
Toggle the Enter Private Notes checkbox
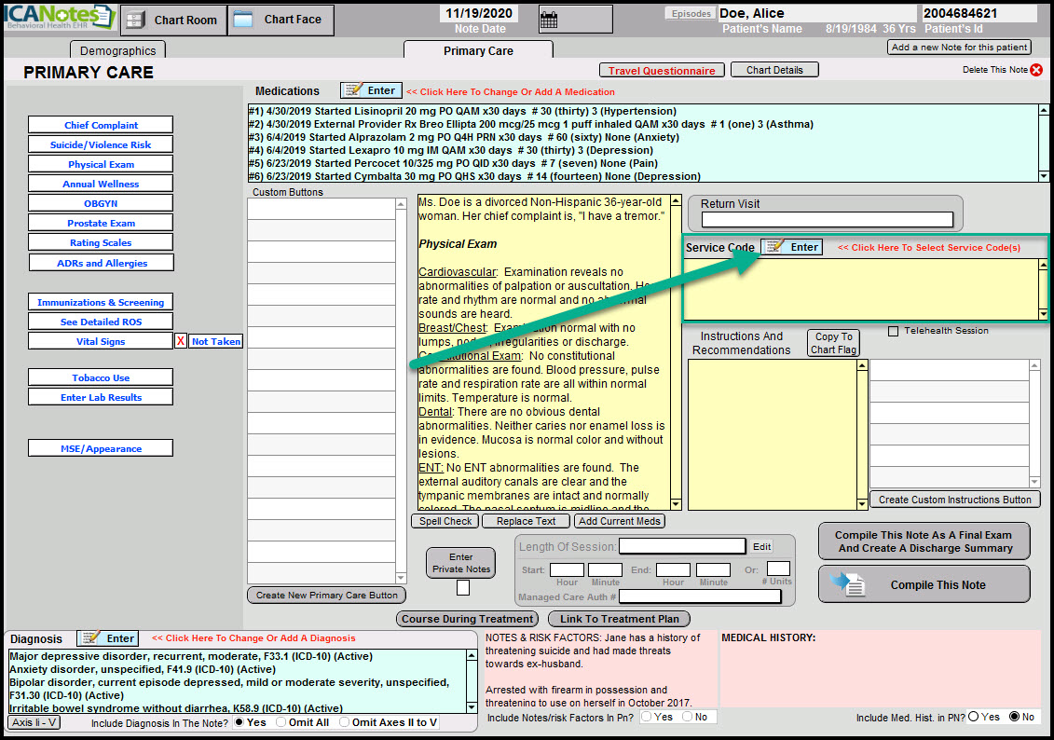(x=462, y=588)
